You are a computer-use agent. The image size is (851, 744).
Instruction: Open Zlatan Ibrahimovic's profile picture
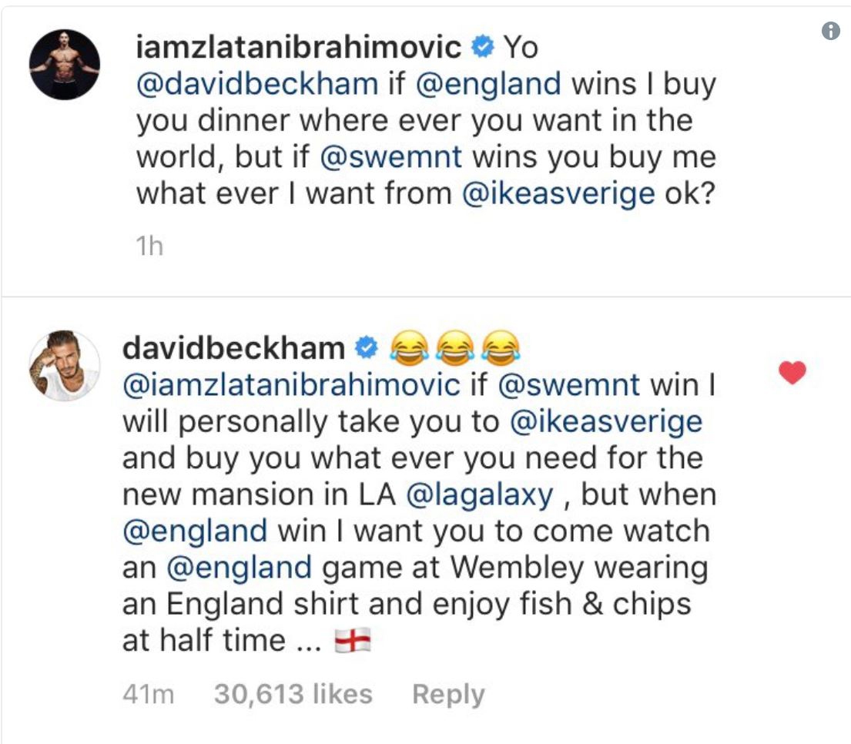click(65, 65)
